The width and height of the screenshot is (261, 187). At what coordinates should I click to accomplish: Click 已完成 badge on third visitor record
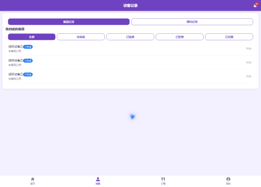point(28,74)
